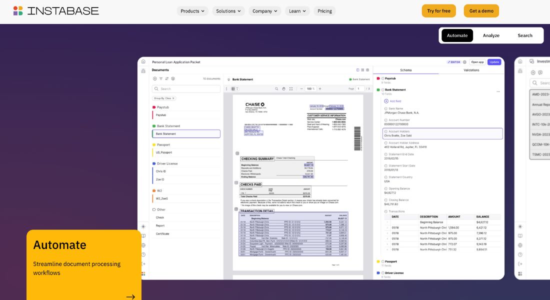This screenshot has height=300, width=550.
Task: Select the text (T) icon in viewer toolbar
Action: (x=238, y=89)
